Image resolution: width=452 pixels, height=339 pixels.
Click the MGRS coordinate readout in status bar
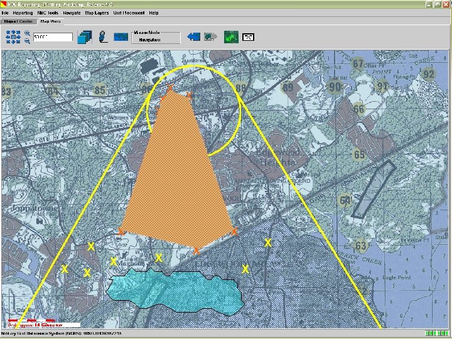(x=61, y=333)
